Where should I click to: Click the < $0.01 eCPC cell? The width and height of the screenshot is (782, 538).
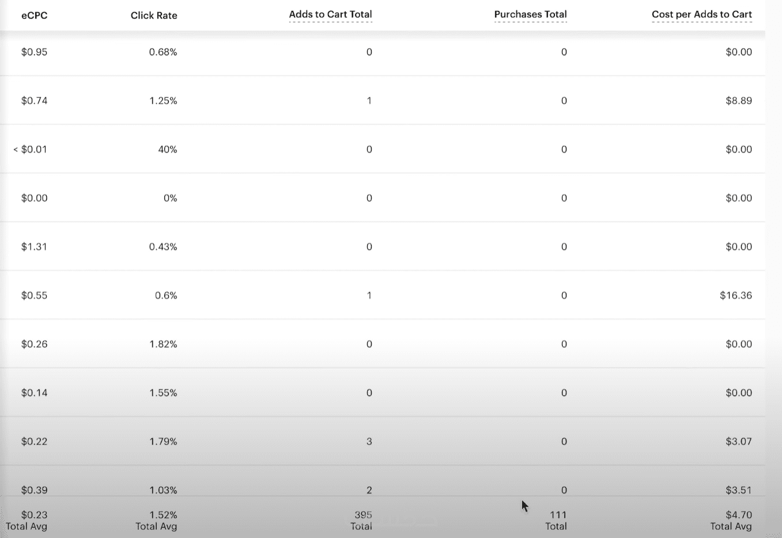[30, 149]
